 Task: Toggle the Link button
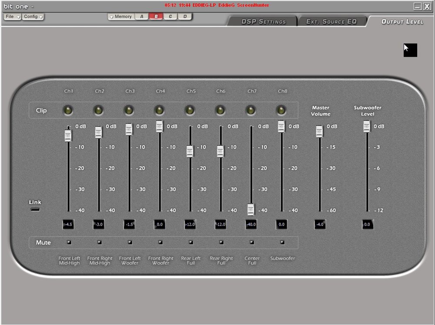(x=35, y=209)
